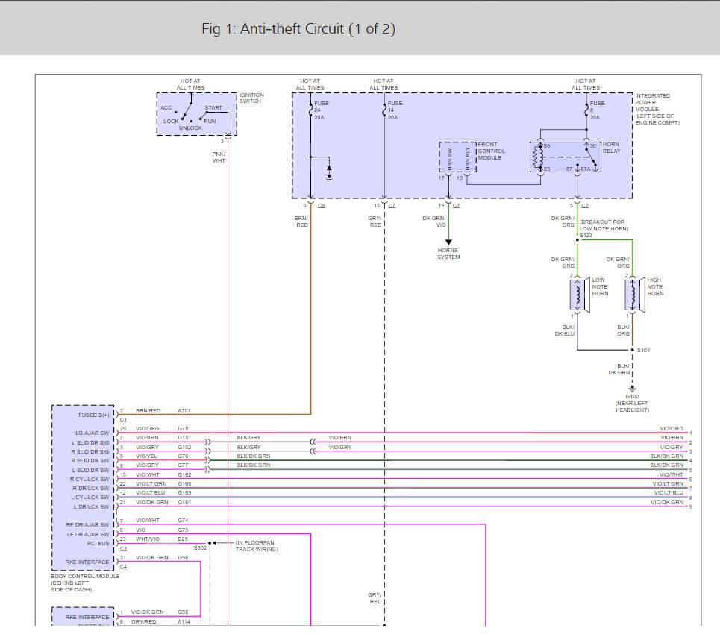
Task: Click the Fuse 24 20A symbol
Action: [x=310, y=112]
